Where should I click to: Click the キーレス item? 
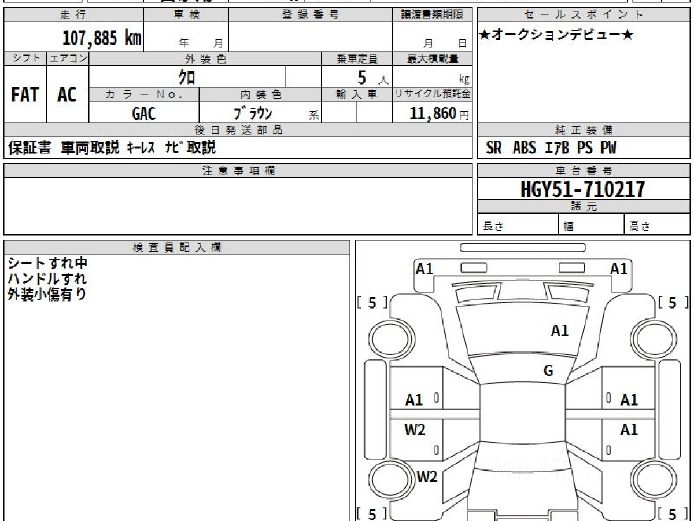tap(141, 148)
